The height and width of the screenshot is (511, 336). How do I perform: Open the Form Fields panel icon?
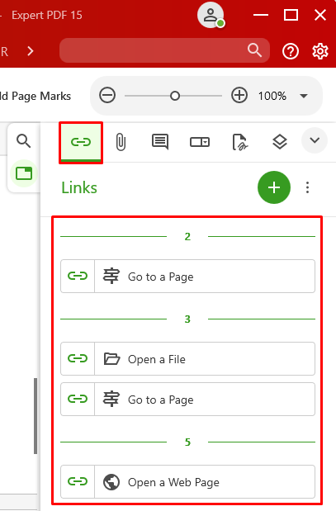(200, 142)
